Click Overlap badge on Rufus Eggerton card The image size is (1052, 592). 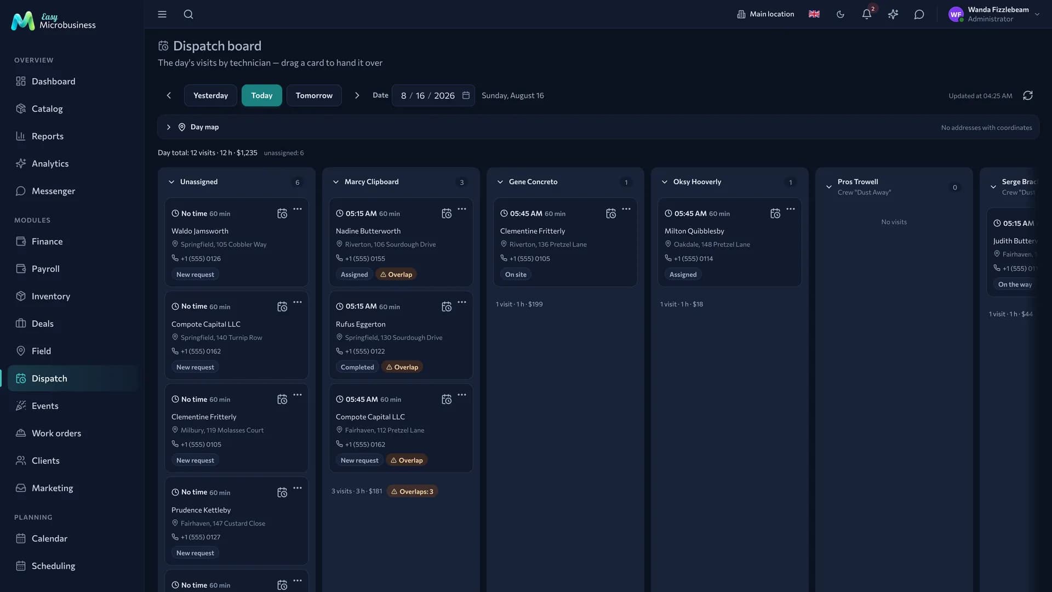click(x=402, y=367)
